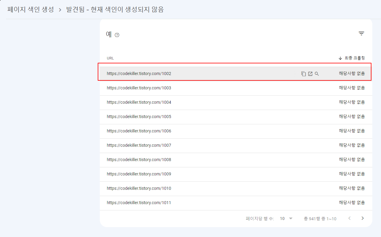Open codekiller.tistory.com/1011 entry
This screenshot has width=381, height=237.
[x=139, y=203]
